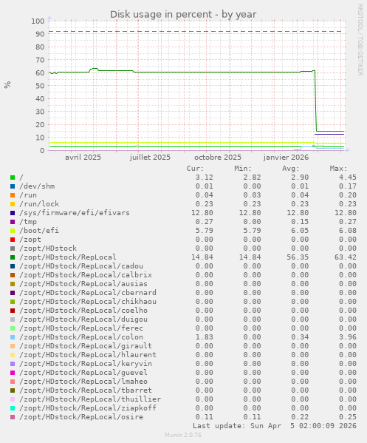The image size is (367, 443).
Task: Click the RepLocal average value 56.35
Action: click(x=298, y=257)
